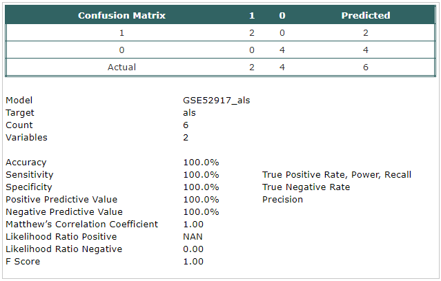The width and height of the screenshot is (441, 281).
Task: Click the Positive Predictive Value label
Action: point(61,199)
